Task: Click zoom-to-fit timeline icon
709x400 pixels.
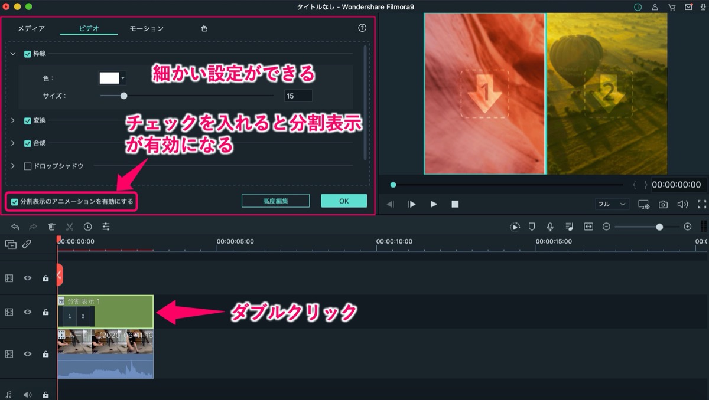Action: click(588, 227)
